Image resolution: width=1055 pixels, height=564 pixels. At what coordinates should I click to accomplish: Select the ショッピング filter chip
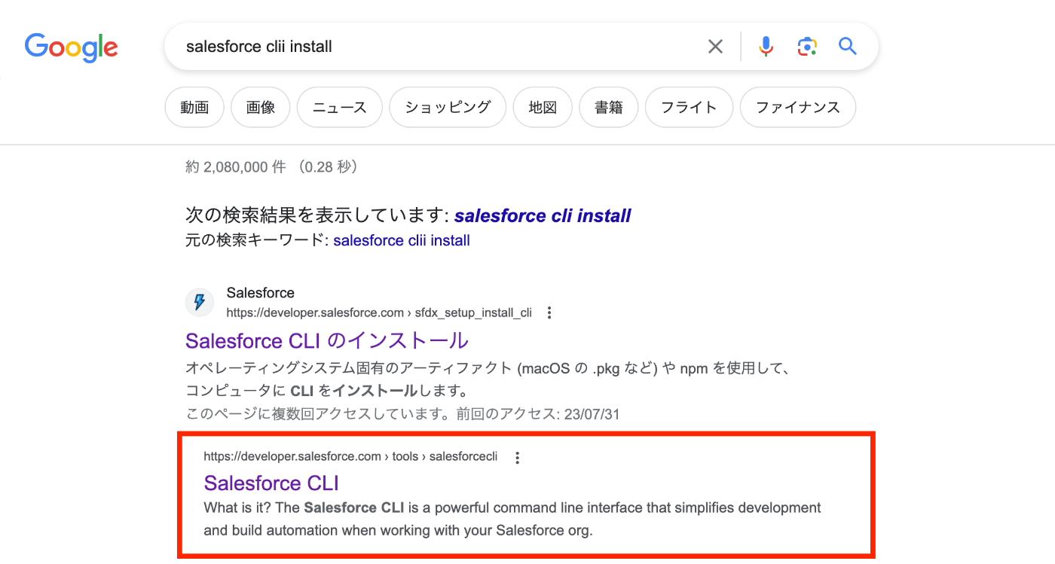point(448,108)
